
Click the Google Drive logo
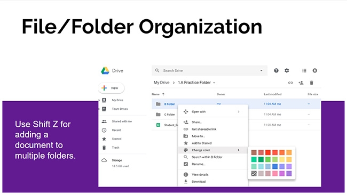coord(105,71)
